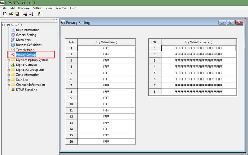Select Text Message in the tree
The image size is (248, 155).
tap(25, 50)
